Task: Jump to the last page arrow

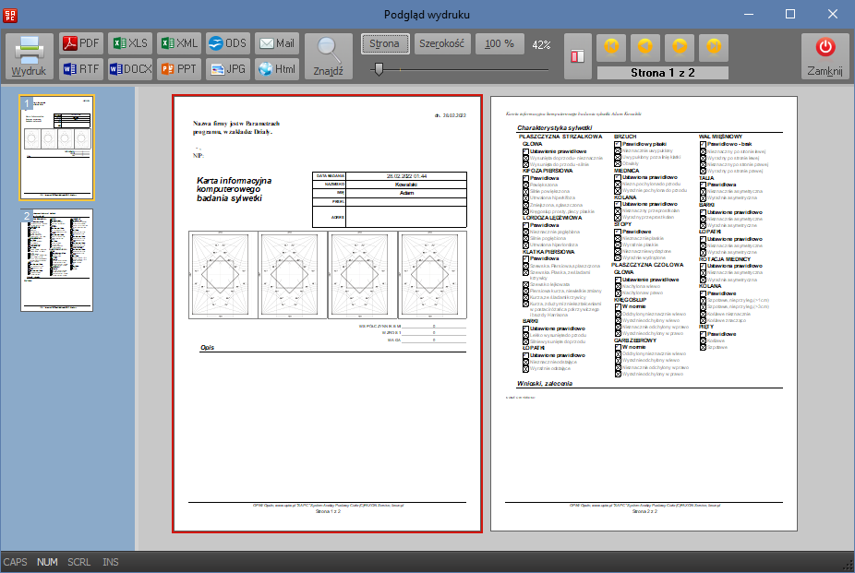Action: pyautogui.click(x=714, y=47)
